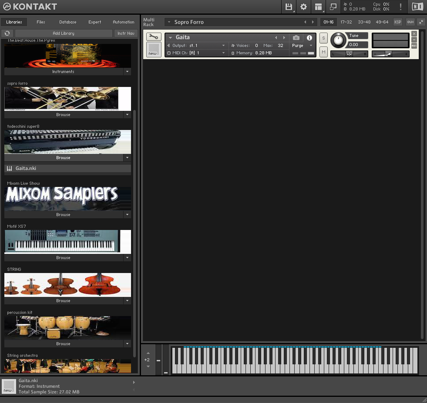Open Motif XS7 Browse dropdown arrow

127,257
